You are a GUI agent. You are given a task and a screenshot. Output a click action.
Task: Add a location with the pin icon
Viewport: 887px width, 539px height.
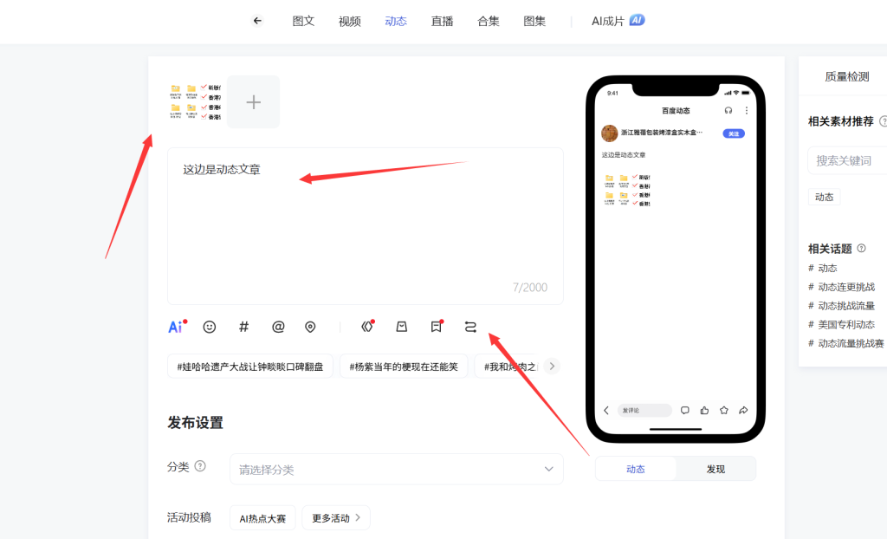pos(310,327)
